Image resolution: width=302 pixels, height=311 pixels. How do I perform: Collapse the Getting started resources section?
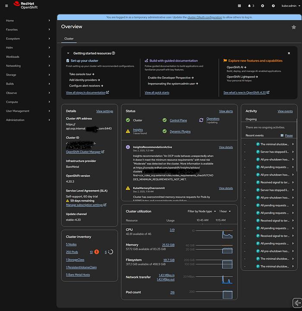[68, 53]
